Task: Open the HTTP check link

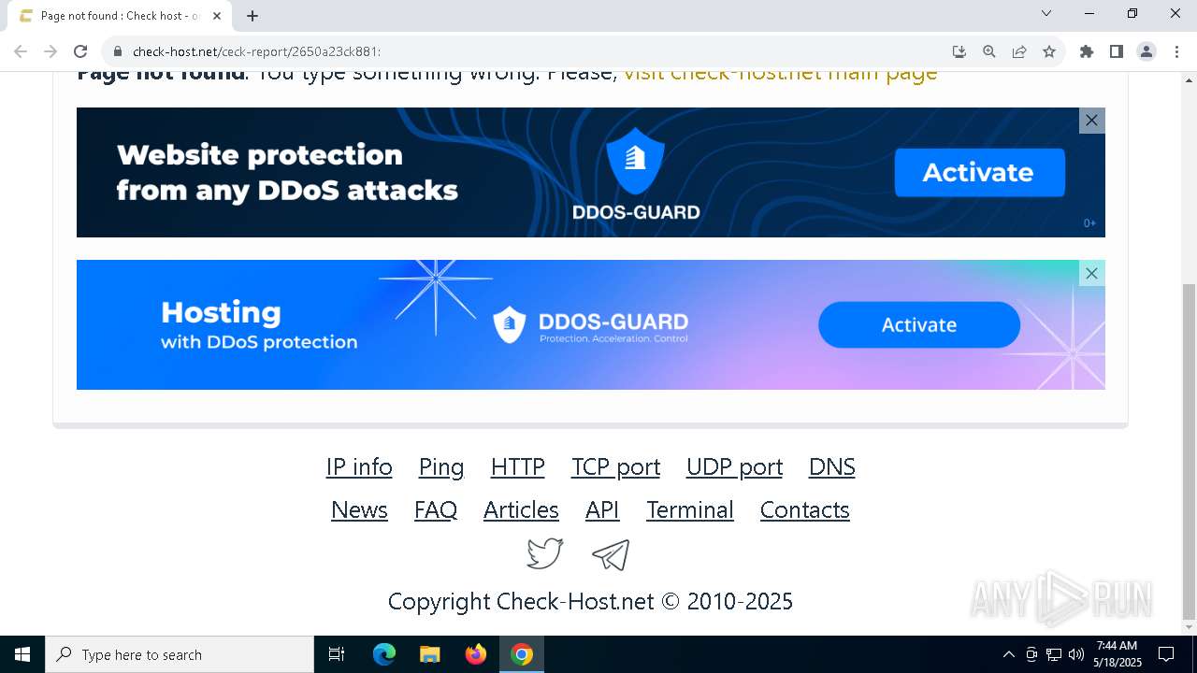Action: pyautogui.click(x=518, y=466)
